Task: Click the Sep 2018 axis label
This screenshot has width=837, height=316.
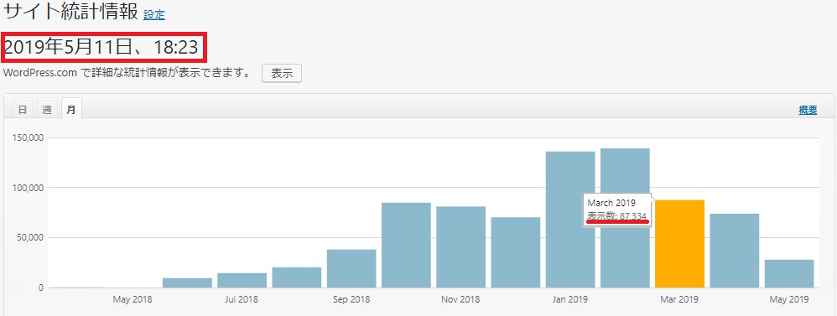Action: coord(351,299)
